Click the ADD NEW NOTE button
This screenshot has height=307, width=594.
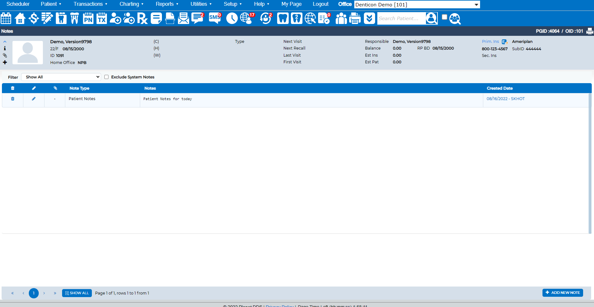[x=563, y=293]
